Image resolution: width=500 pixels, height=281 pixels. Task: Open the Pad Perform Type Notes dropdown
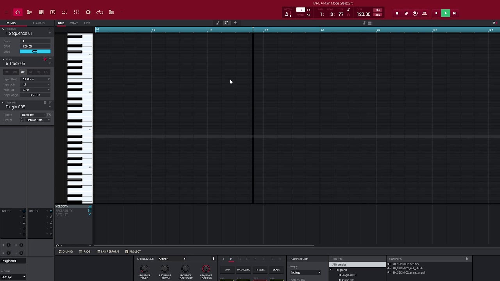(305, 272)
